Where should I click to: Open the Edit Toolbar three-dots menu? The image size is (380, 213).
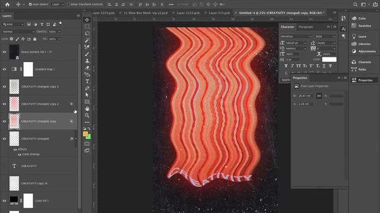point(87,122)
